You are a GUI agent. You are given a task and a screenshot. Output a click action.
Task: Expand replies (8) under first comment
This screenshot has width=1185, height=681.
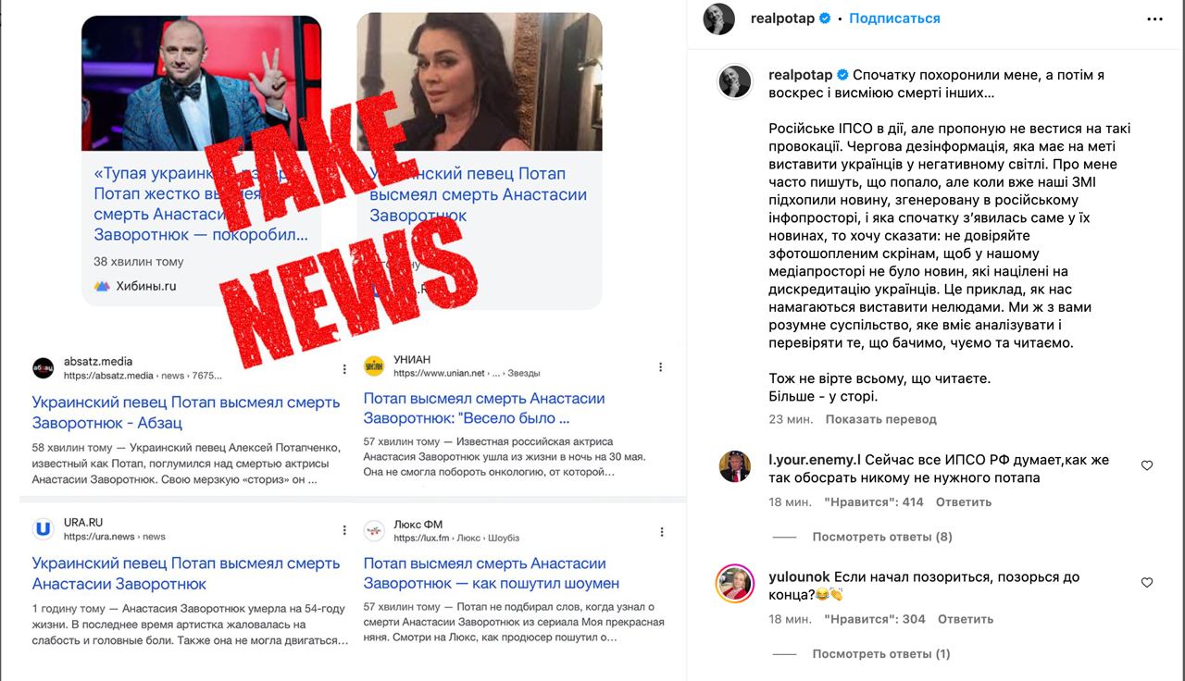tap(882, 537)
